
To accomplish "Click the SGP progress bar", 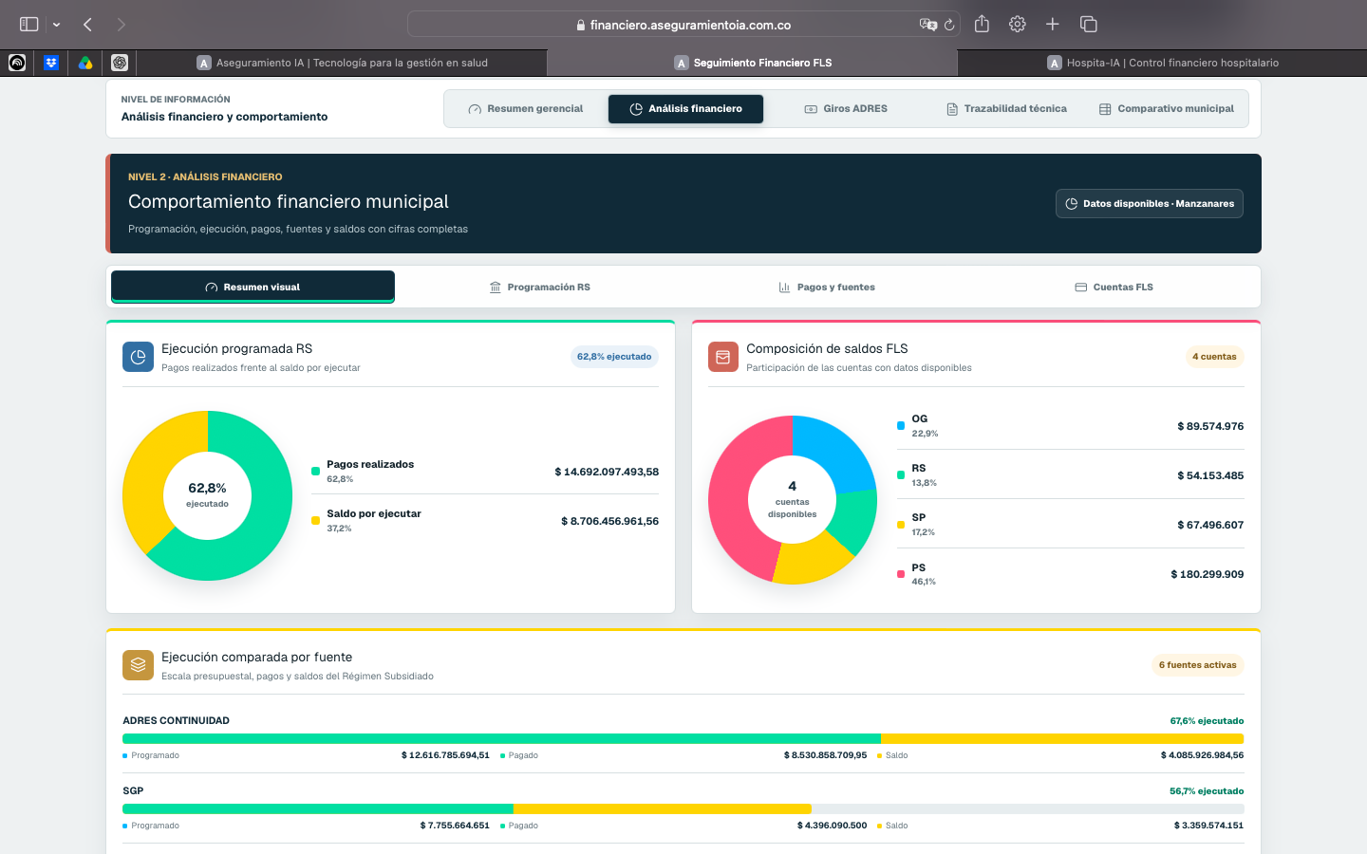I will [683, 808].
